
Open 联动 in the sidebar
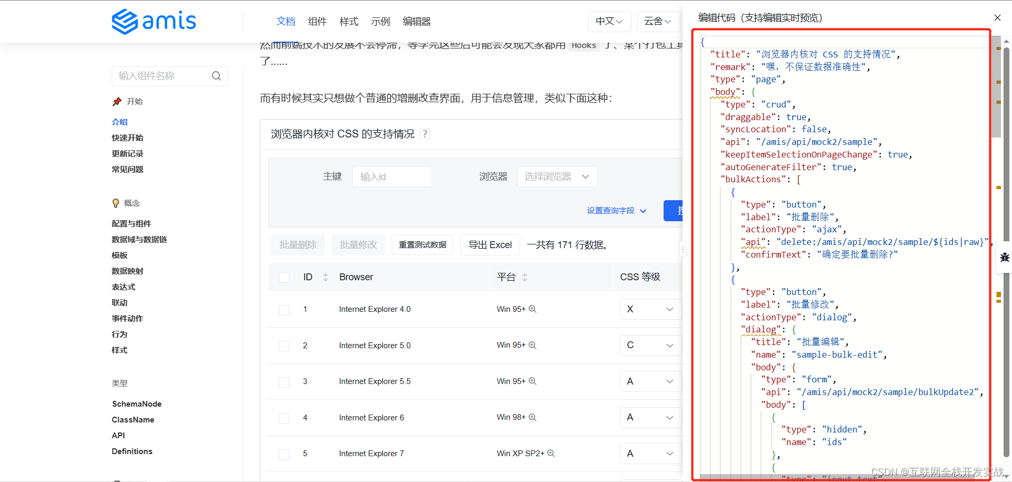[120, 302]
